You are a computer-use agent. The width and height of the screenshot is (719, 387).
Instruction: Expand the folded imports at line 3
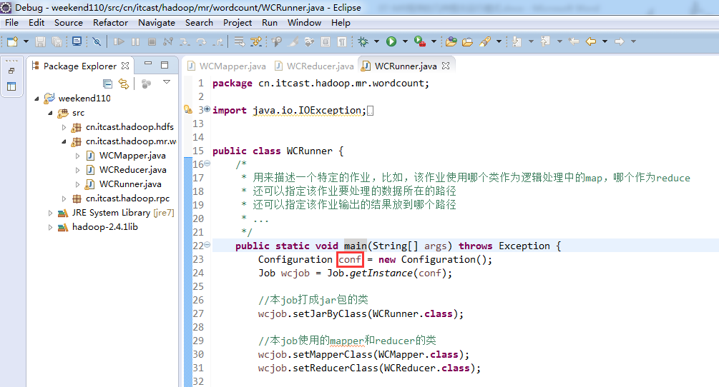[x=207, y=109]
